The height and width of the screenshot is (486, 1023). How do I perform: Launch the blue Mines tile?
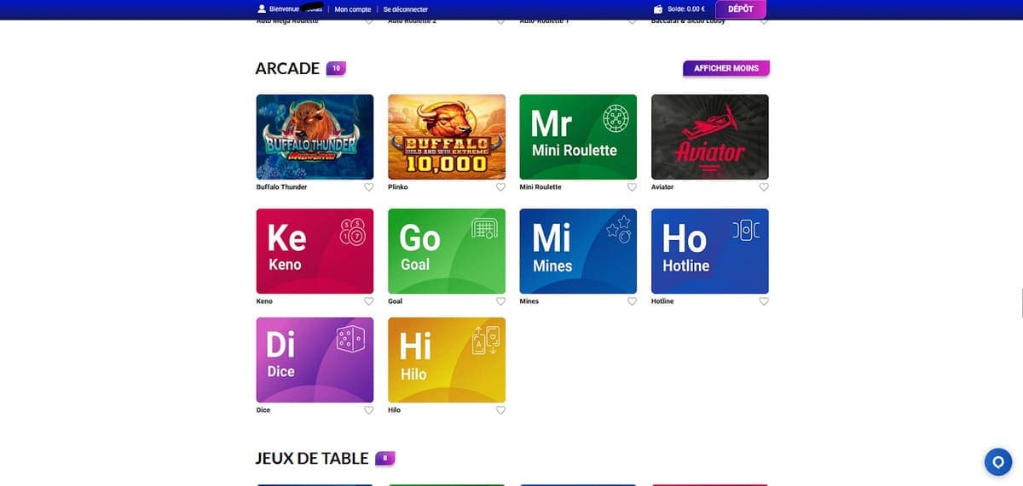[578, 251]
